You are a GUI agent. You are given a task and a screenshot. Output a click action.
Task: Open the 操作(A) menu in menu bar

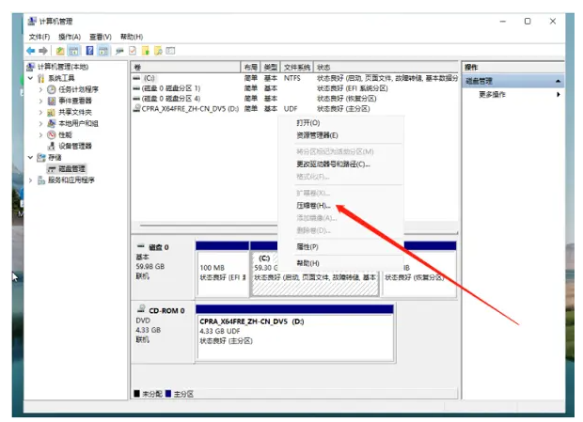point(71,37)
